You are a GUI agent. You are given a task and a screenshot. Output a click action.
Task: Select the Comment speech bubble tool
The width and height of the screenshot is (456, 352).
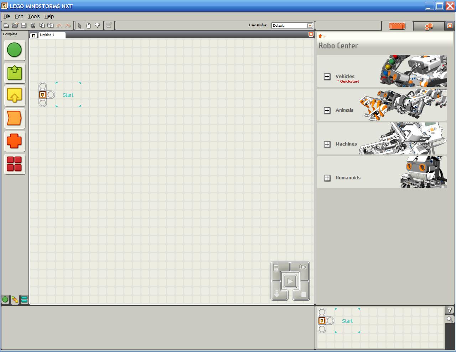click(x=97, y=25)
